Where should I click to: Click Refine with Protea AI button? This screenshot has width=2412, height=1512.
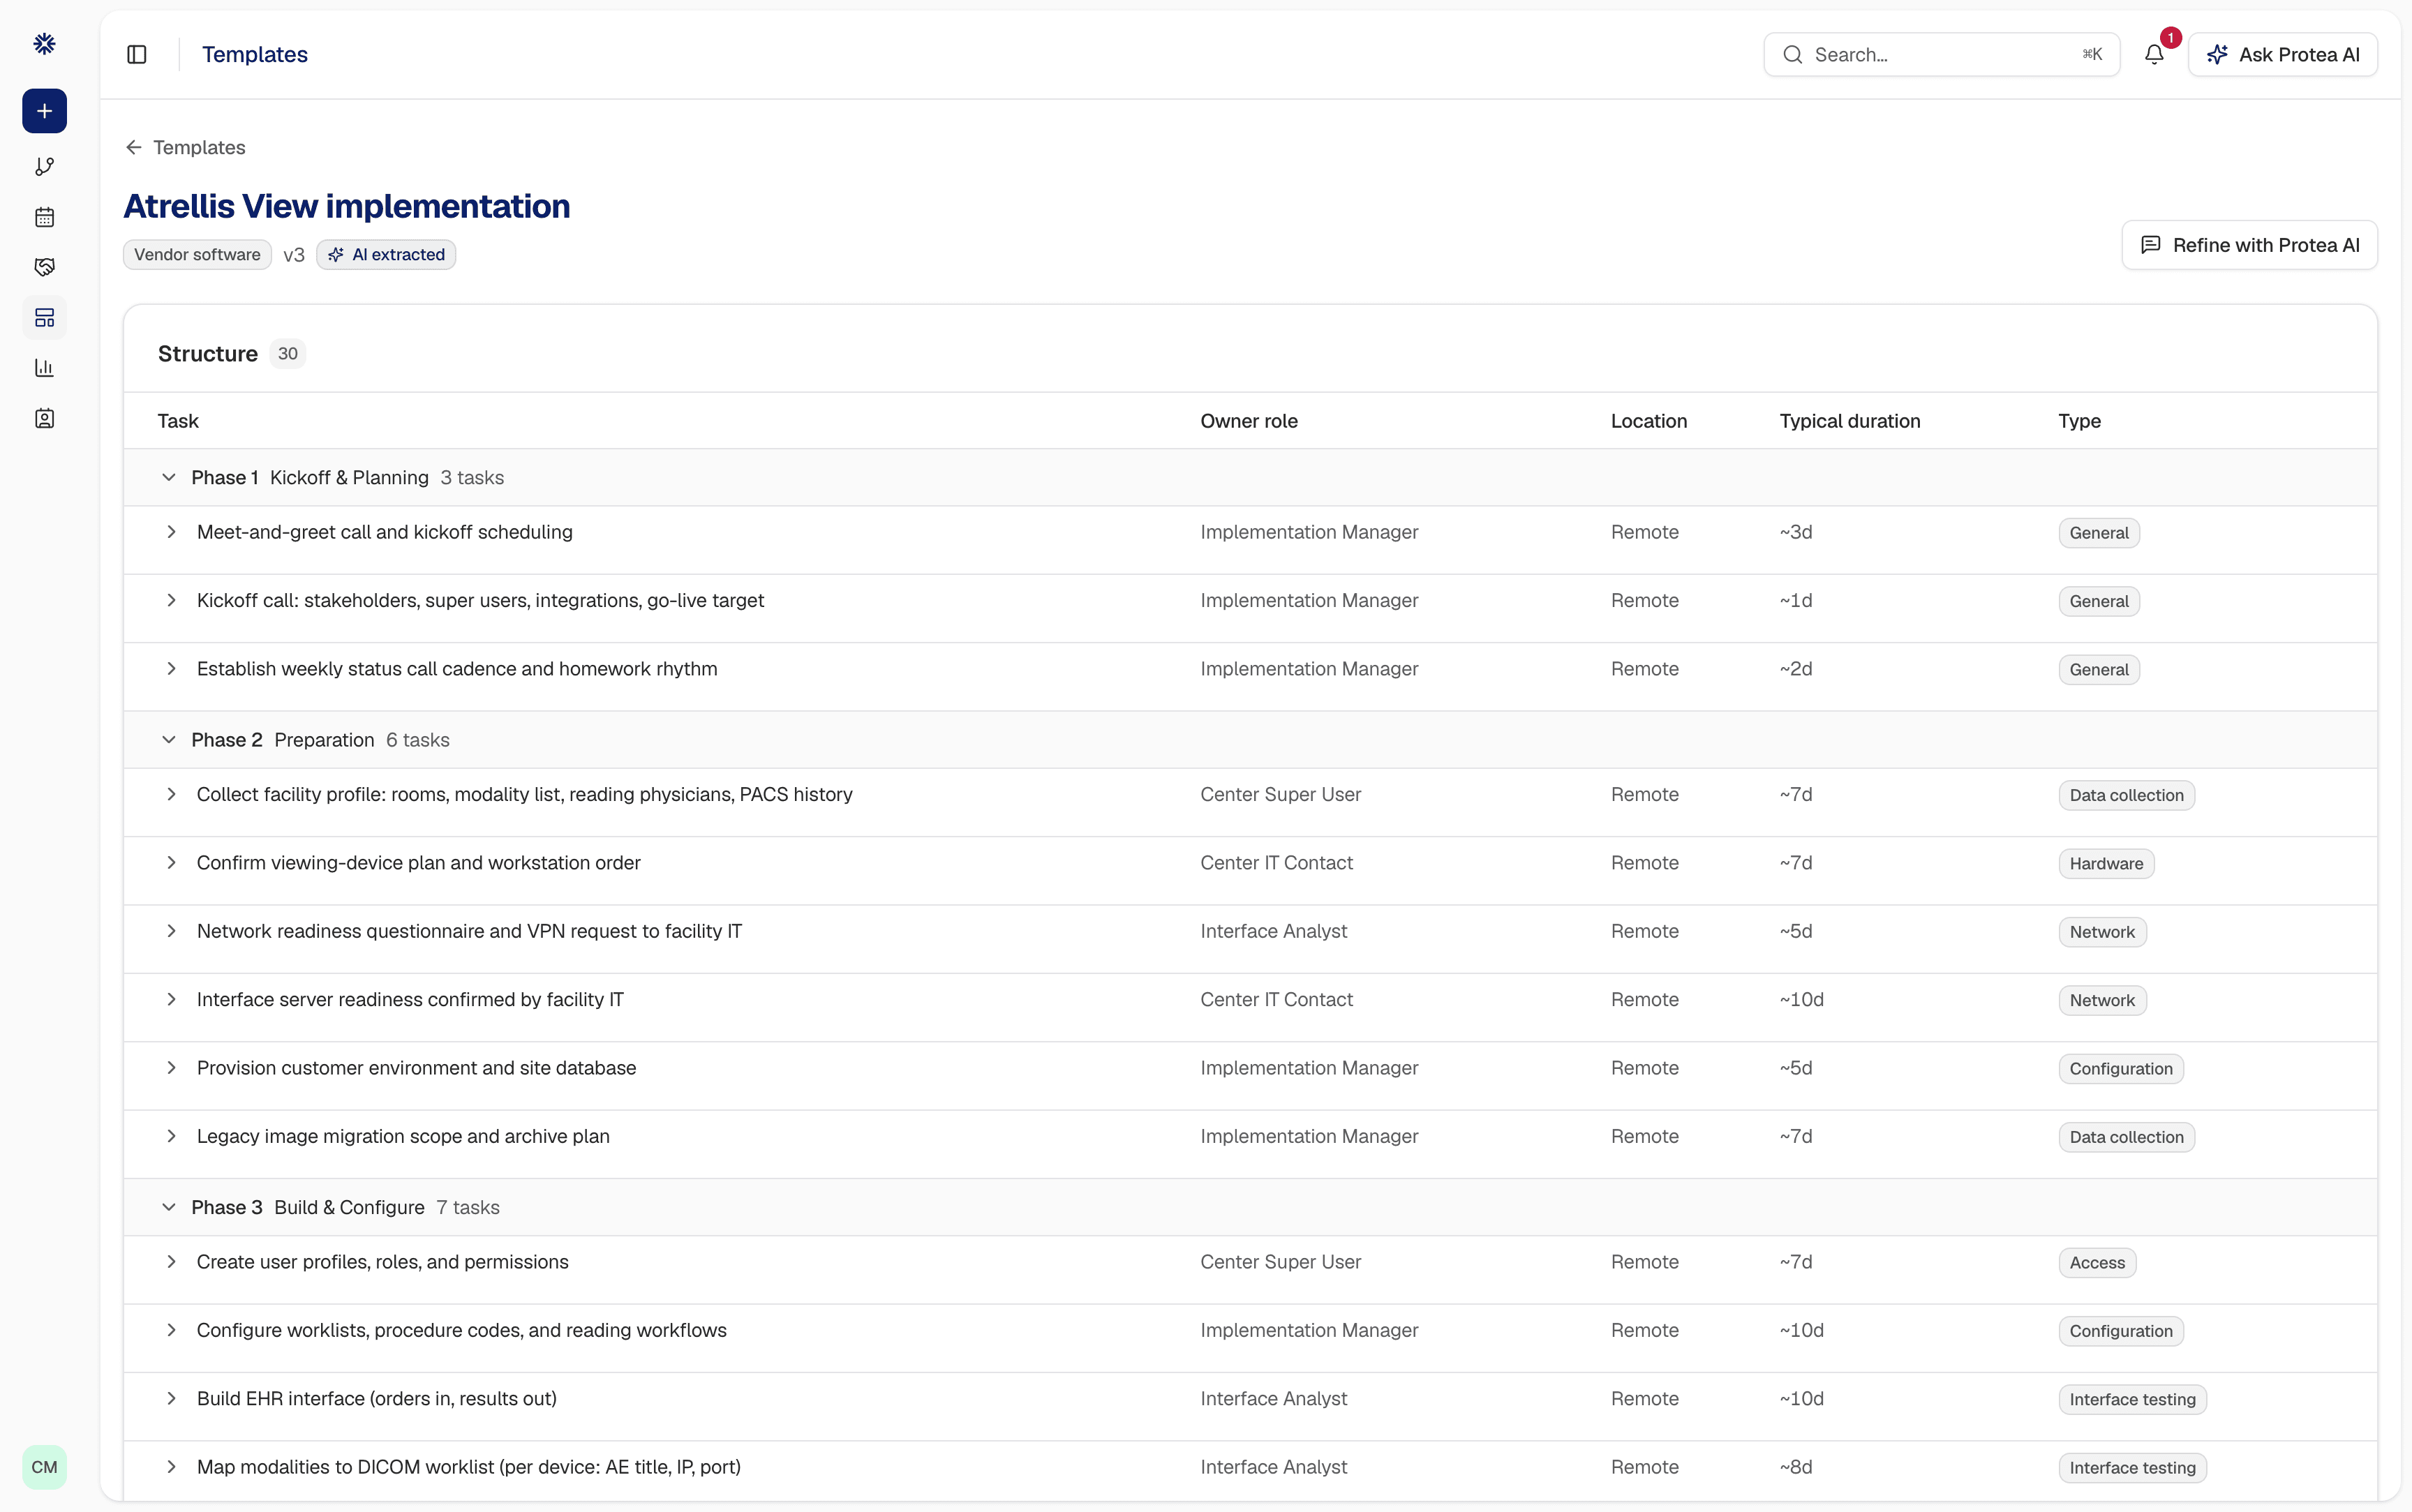[x=2249, y=245]
